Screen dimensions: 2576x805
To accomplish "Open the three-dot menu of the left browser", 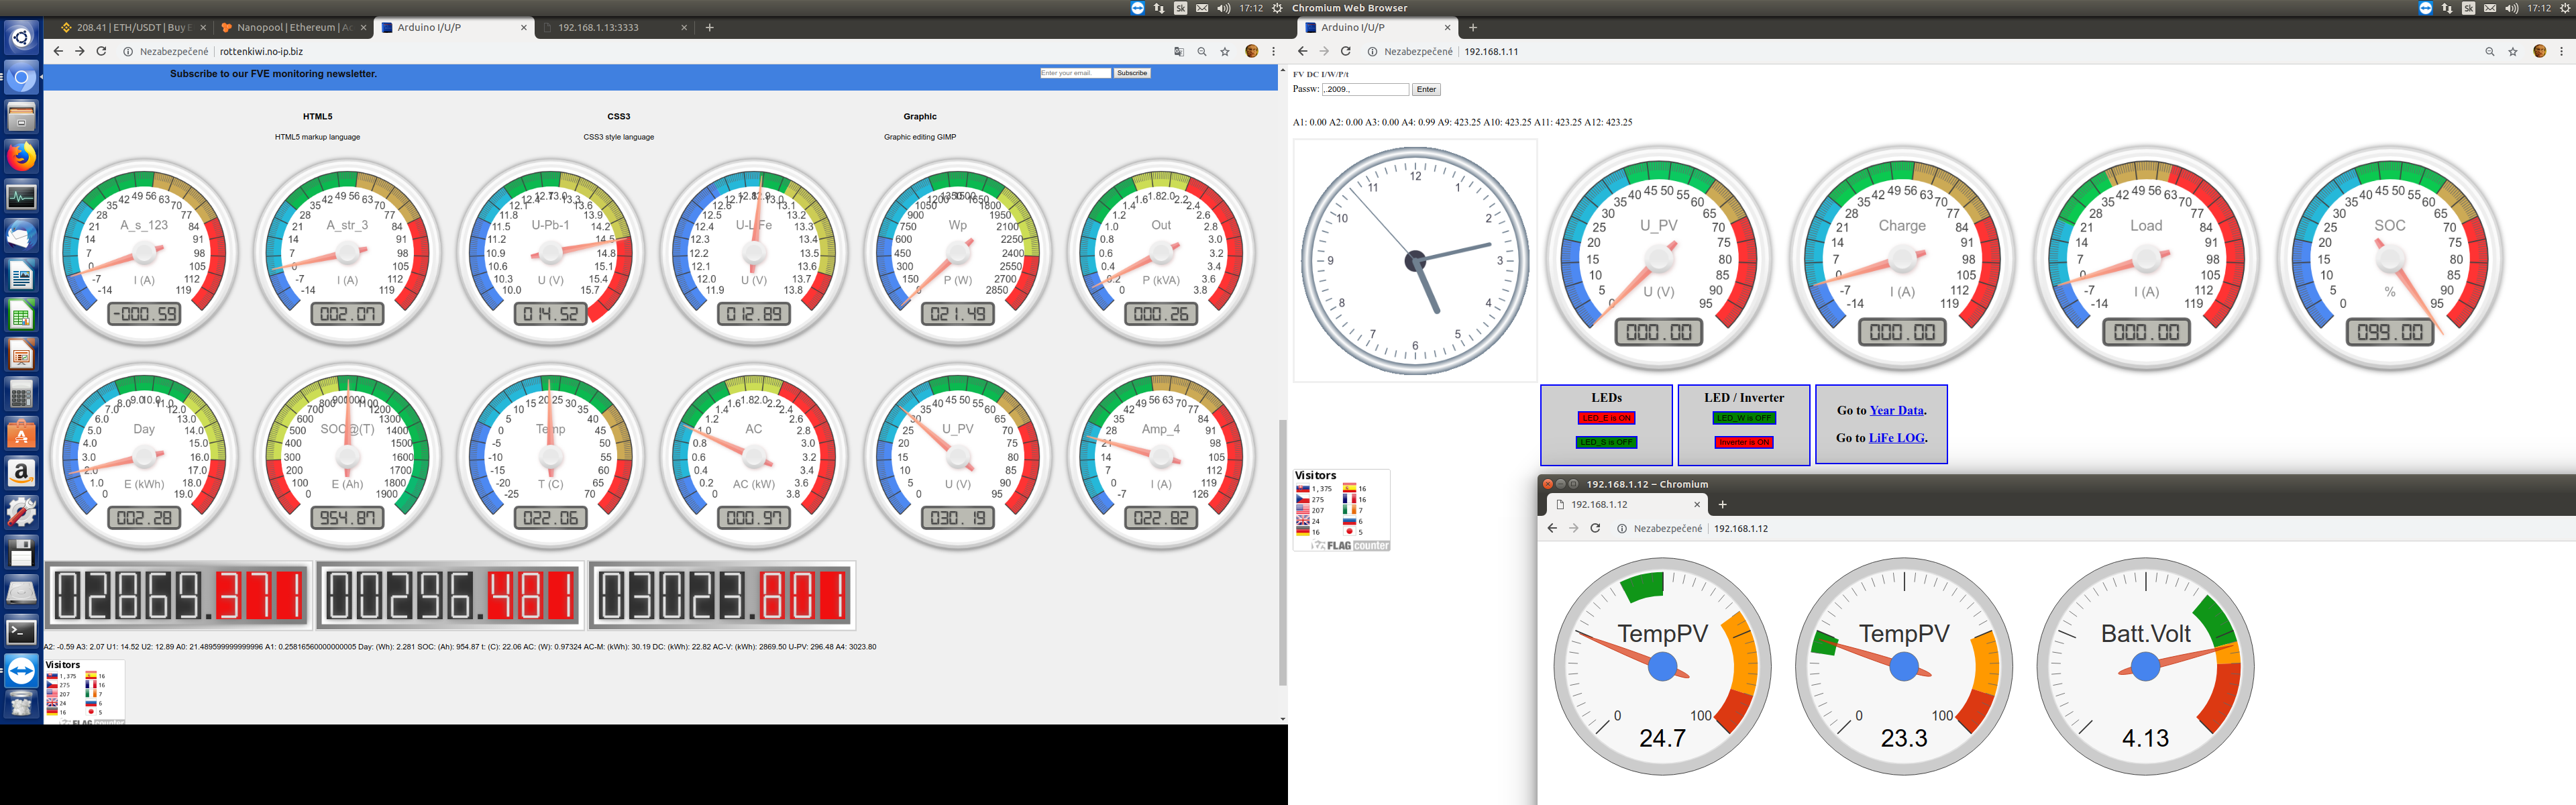I will (x=1273, y=52).
